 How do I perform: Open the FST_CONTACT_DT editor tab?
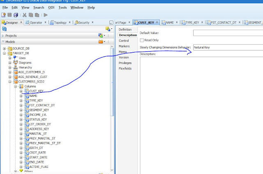point(223,23)
